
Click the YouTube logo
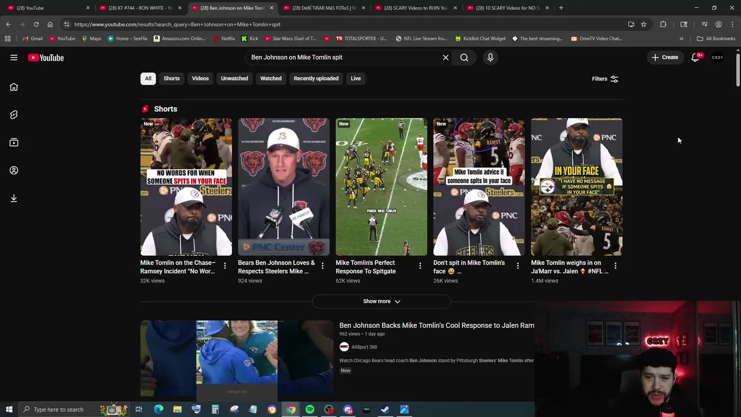click(46, 57)
